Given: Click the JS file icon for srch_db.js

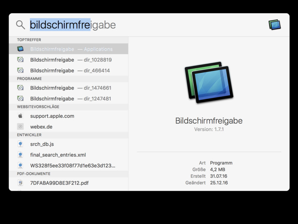Looking at the screenshot, I should (x=21, y=144).
